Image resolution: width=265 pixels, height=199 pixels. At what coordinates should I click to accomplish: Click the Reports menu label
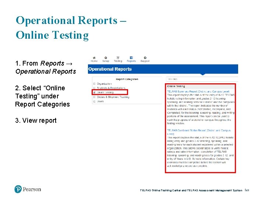131,61
